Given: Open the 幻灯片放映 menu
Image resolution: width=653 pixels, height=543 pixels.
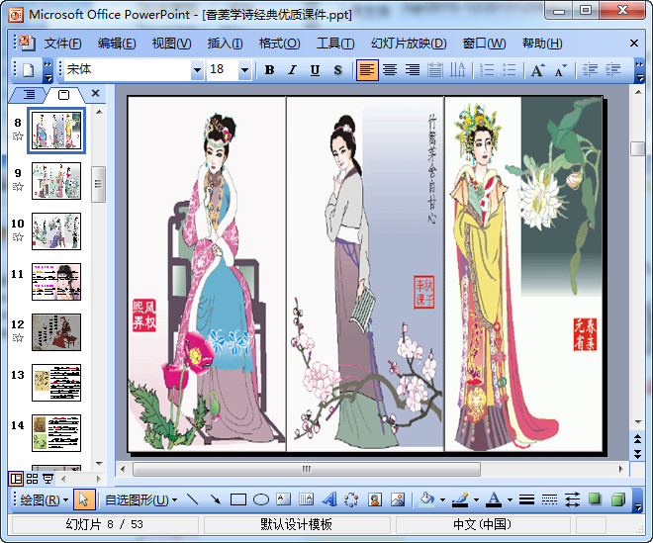Looking at the screenshot, I should (x=408, y=44).
